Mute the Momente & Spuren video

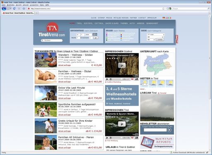tap(132, 138)
